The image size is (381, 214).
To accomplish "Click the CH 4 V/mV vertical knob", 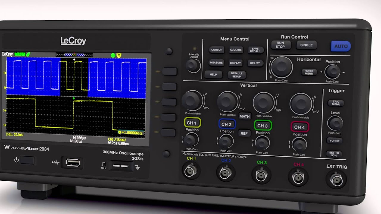I will pos(301,104).
